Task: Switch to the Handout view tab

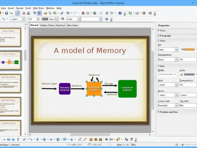Action: (60, 25)
